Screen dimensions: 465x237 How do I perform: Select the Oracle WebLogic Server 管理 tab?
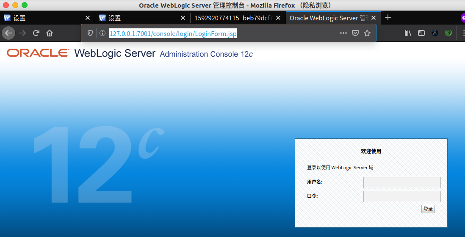click(x=333, y=18)
